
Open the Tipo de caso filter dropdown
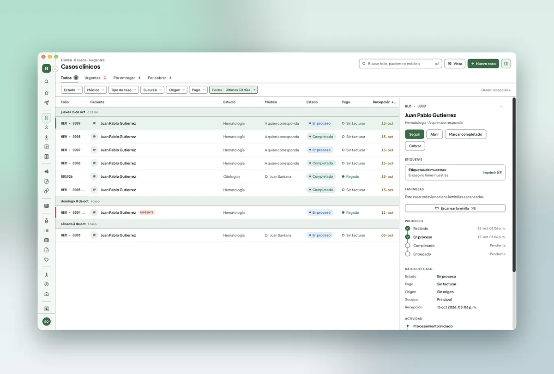(123, 90)
